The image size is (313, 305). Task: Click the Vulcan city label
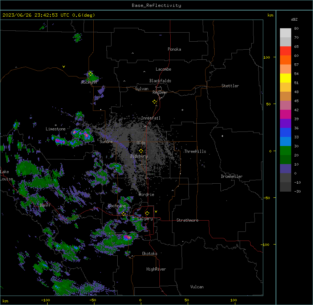click(197, 287)
